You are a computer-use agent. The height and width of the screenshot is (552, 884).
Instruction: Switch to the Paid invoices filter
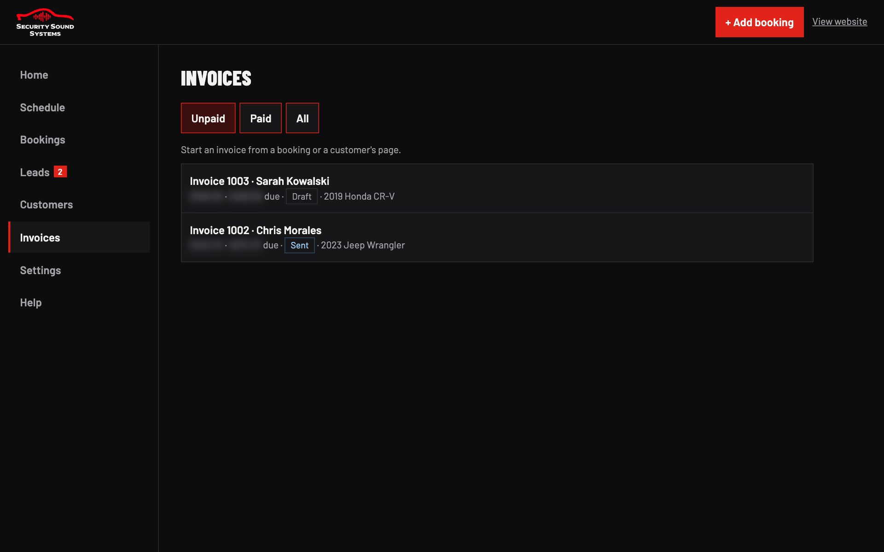[261, 118]
